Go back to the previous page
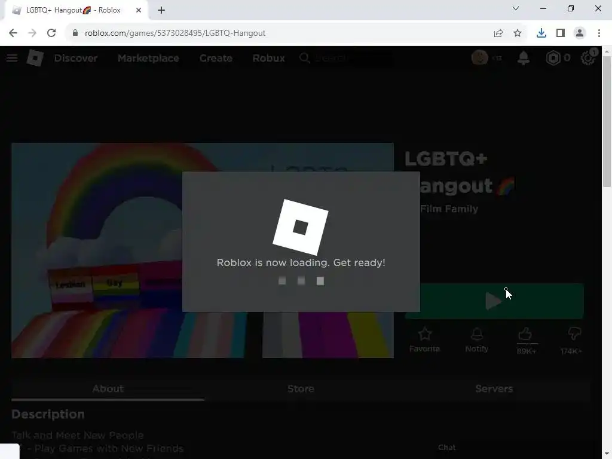 click(x=13, y=33)
